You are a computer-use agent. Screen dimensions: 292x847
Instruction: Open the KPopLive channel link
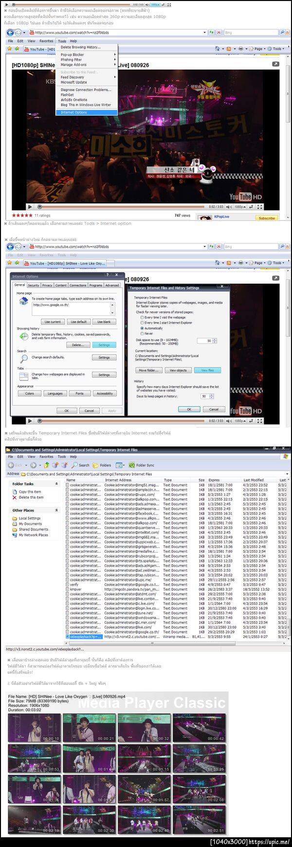221,216
